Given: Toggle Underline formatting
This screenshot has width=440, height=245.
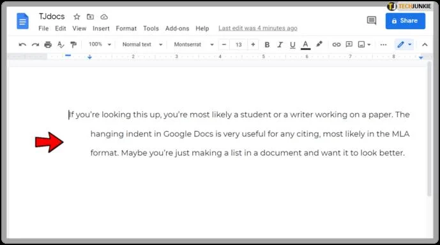Looking at the screenshot, I should tap(292, 45).
